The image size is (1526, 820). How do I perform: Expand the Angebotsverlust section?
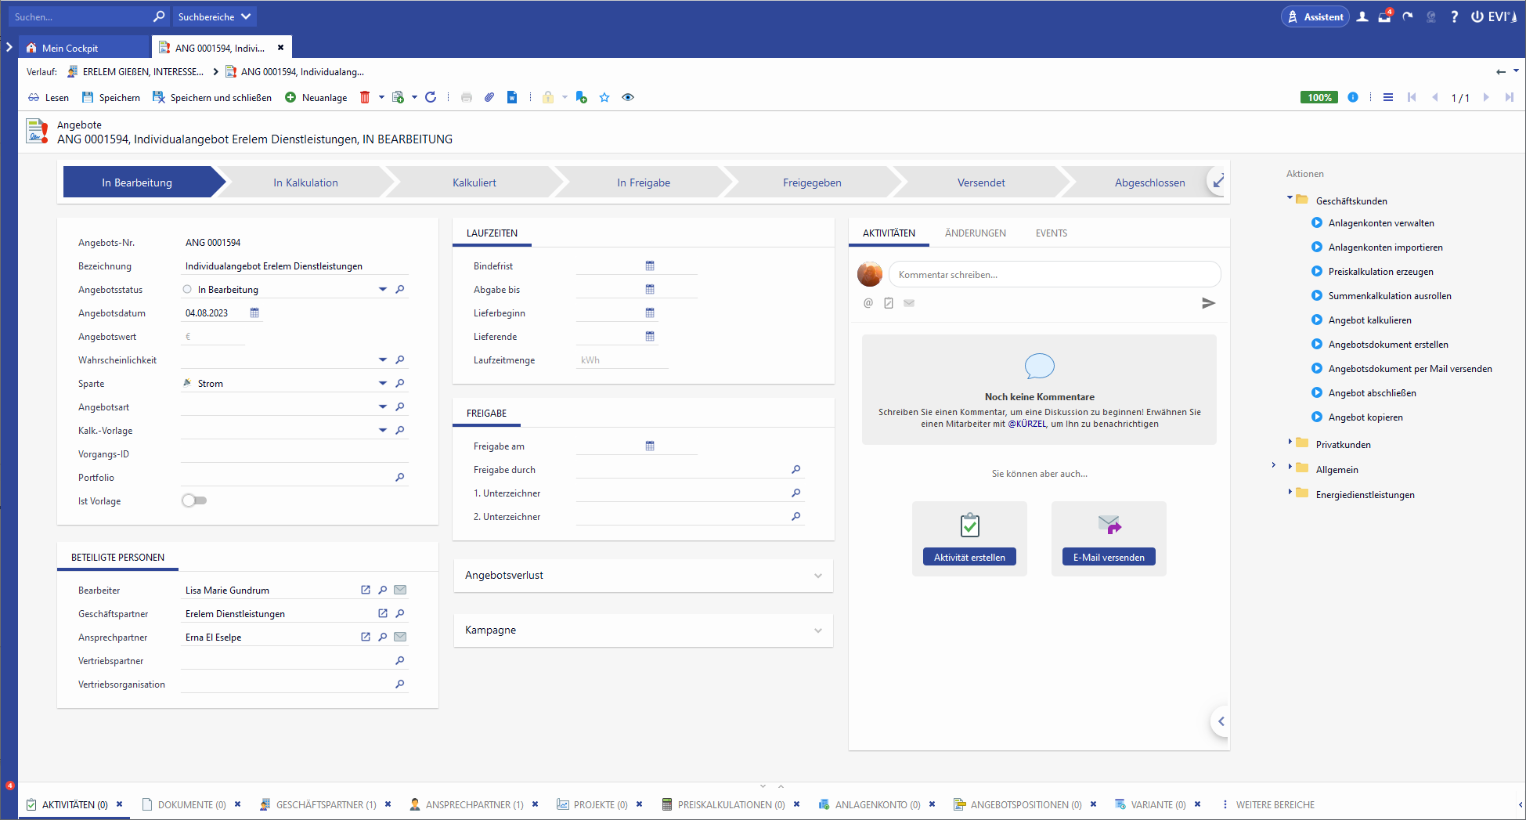click(817, 576)
